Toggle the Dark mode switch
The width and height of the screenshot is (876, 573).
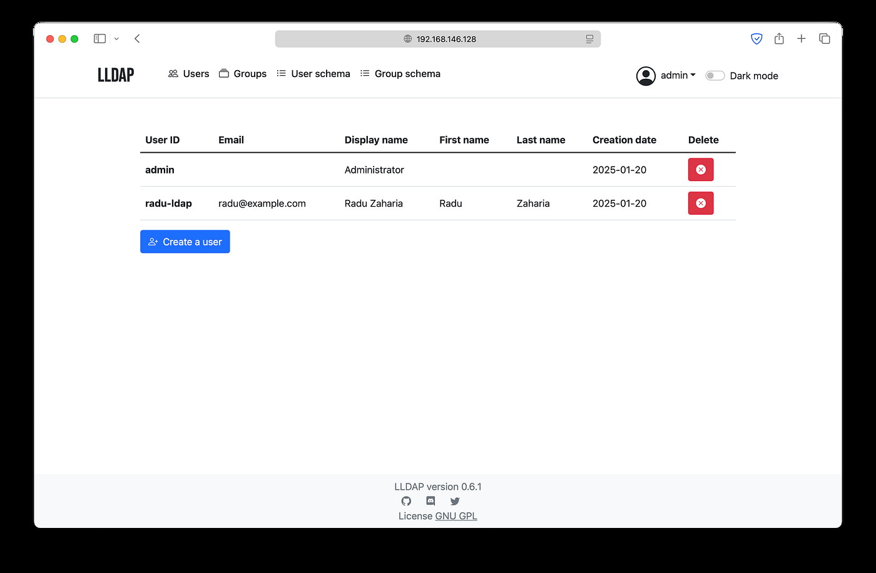coord(715,76)
